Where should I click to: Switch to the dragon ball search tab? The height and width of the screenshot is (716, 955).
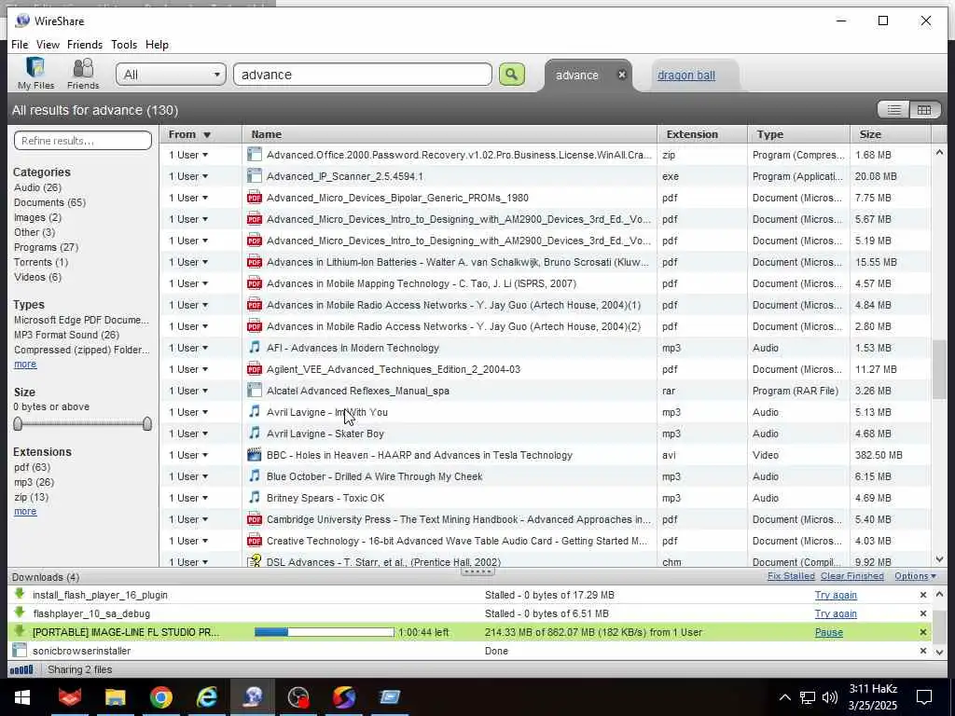[686, 76]
